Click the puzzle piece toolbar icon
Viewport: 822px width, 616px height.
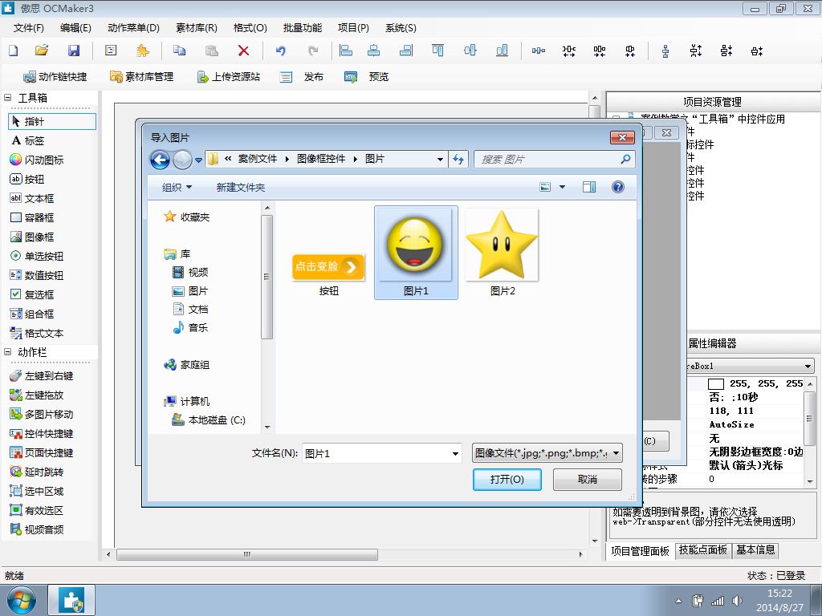142,51
